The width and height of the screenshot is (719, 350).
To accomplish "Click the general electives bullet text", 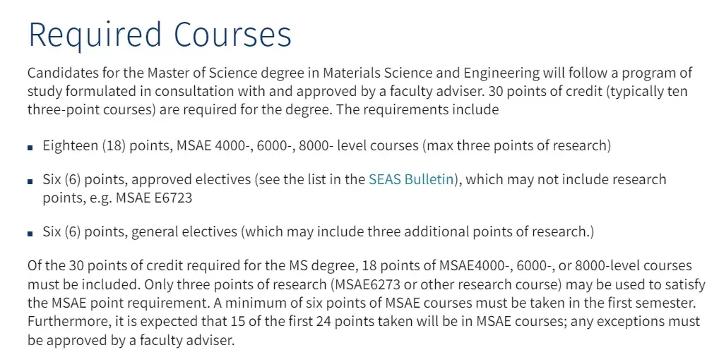I will pos(319,231).
